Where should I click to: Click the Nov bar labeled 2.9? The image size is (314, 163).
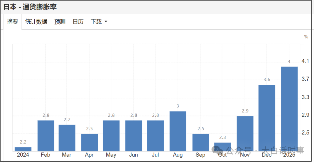tap(245, 134)
